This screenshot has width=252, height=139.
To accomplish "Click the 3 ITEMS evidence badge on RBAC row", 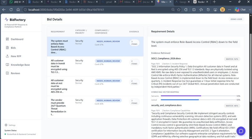I will (134, 43).
